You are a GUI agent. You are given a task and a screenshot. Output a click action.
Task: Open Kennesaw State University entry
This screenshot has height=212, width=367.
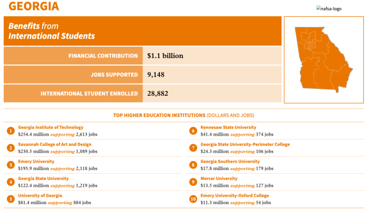(228, 127)
